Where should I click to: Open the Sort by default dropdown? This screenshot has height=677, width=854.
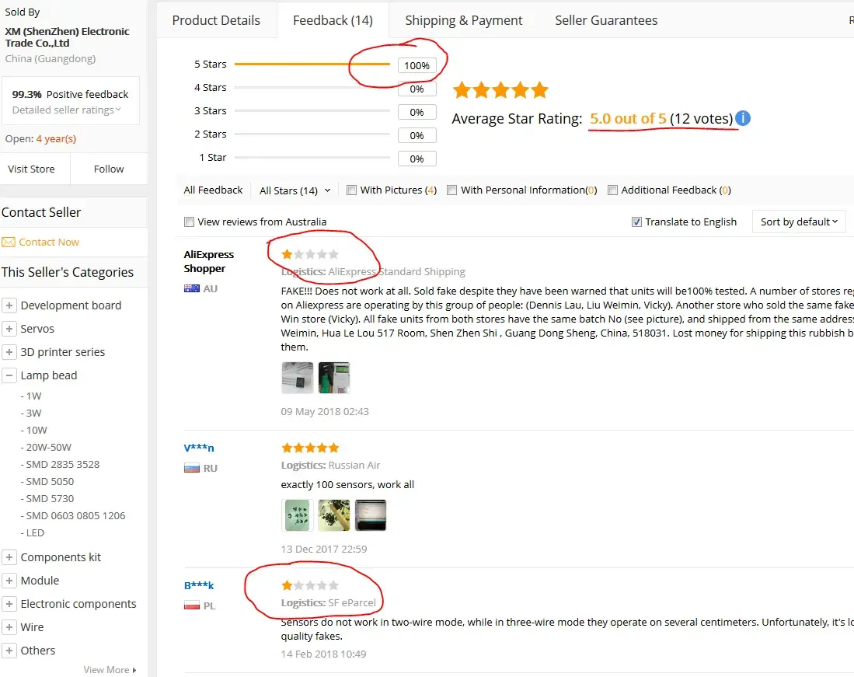point(799,222)
